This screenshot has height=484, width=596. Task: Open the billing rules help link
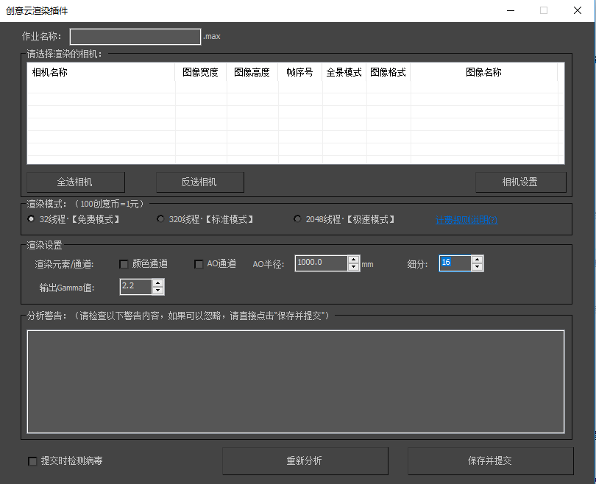click(x=466, y=220)
